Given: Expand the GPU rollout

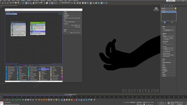Looking at the screenshot, I should [x=168, y=61].
